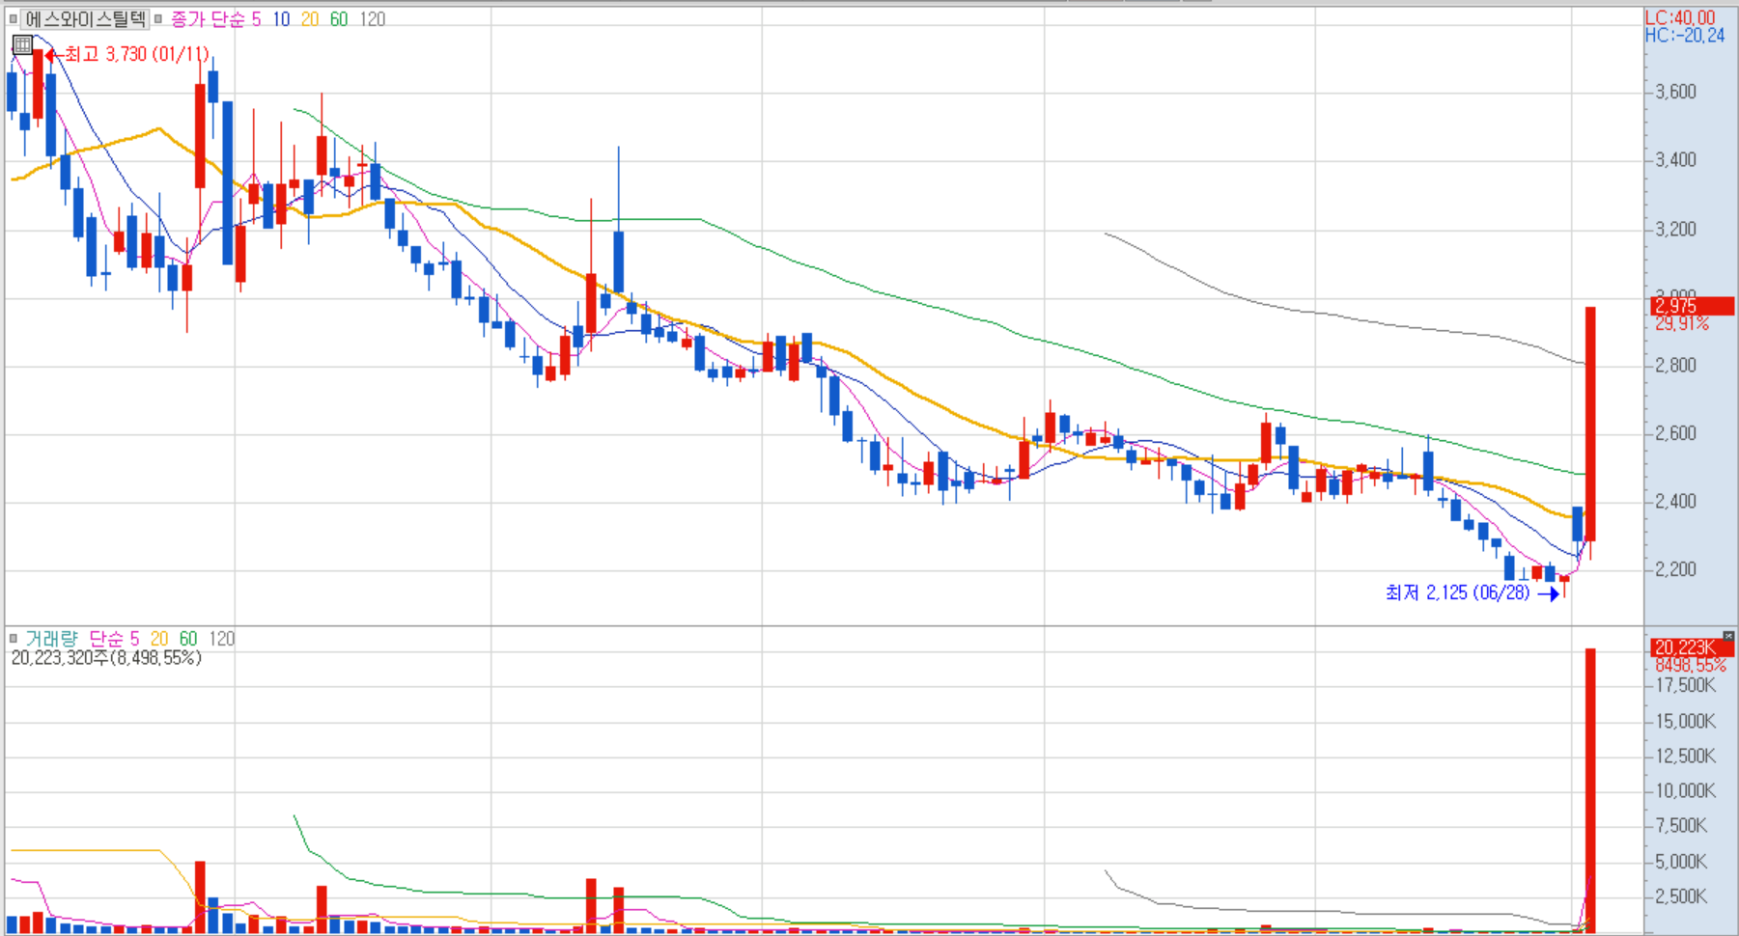Viewport: 1739px width, 936px height.
Task: Click the volume panel 단순 label
Action: (105, 639)
